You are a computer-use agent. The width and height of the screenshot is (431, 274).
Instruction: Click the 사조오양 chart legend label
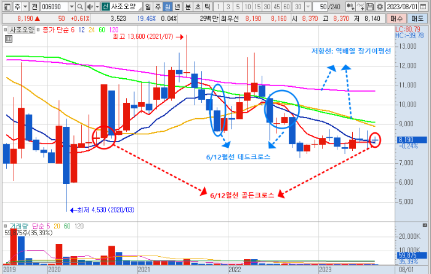click(22, 30)
